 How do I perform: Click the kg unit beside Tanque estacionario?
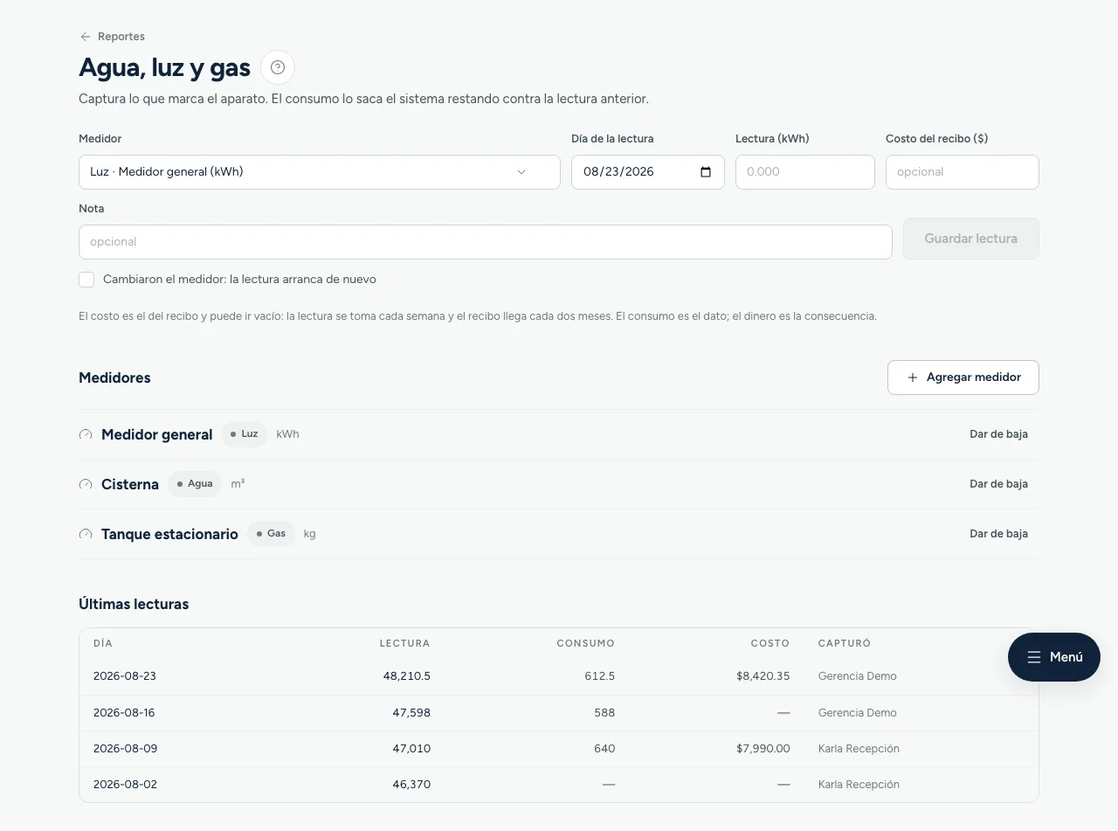(309, 534)
